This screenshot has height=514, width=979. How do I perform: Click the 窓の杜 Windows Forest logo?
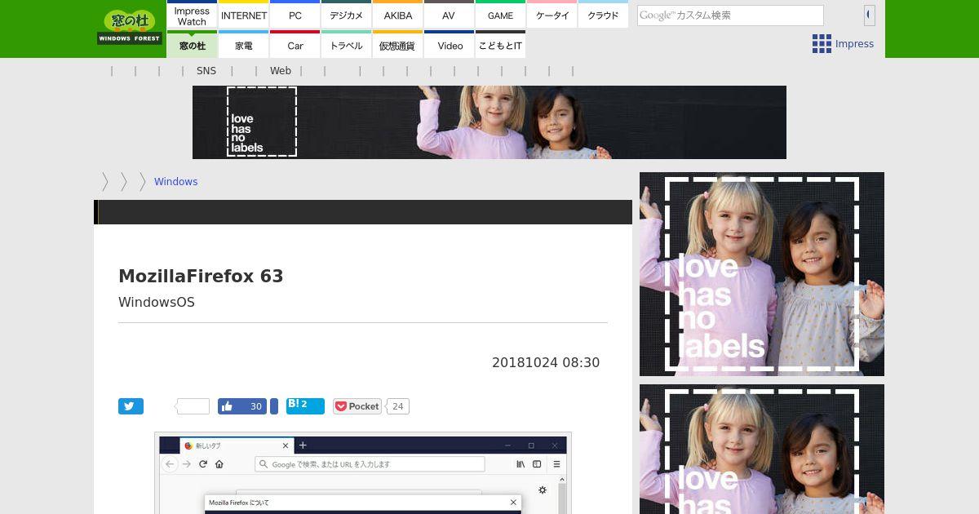coord(130,27)
